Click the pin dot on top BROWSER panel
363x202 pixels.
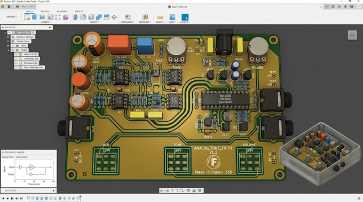(x=50, y=27)
